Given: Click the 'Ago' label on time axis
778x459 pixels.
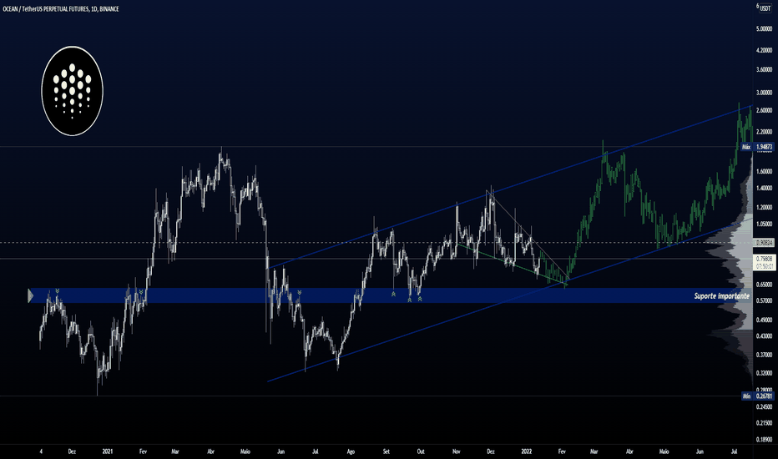Looking at the screenshot, I should [x=351, y=451].
